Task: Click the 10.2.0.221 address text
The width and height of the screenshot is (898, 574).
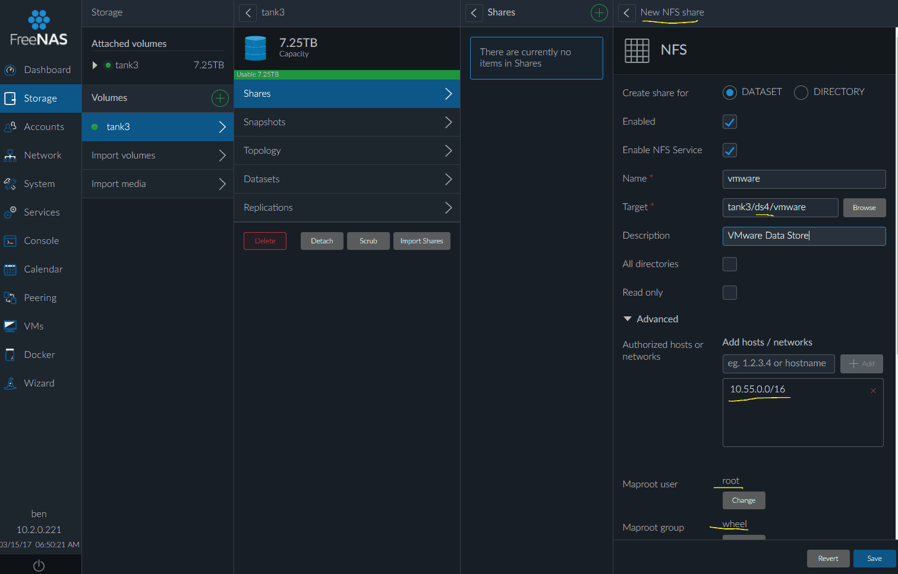Action: point(39,530)
